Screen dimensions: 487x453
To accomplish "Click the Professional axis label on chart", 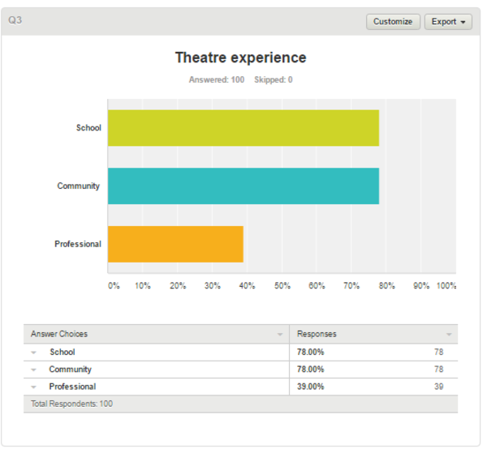I will (x=78, y=244).
